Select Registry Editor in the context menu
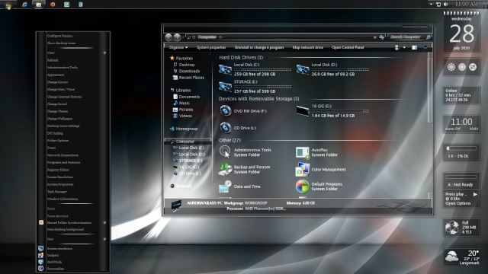The width and height of the screenshot is (488, 274). pos(58,170)
